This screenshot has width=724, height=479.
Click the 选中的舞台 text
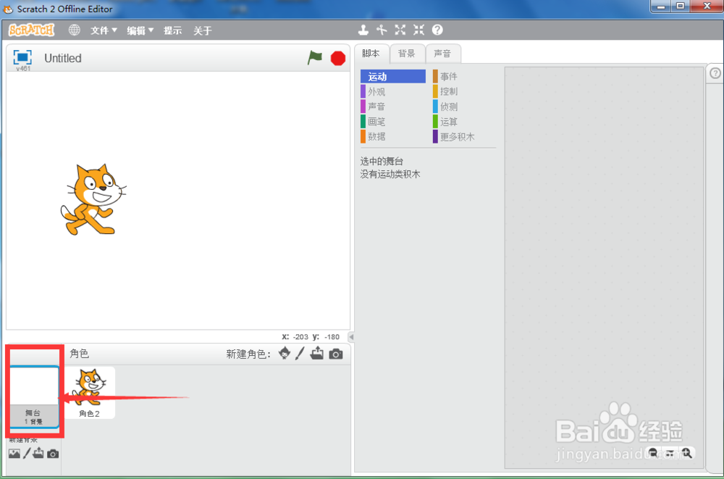click(x=382, y=162)
